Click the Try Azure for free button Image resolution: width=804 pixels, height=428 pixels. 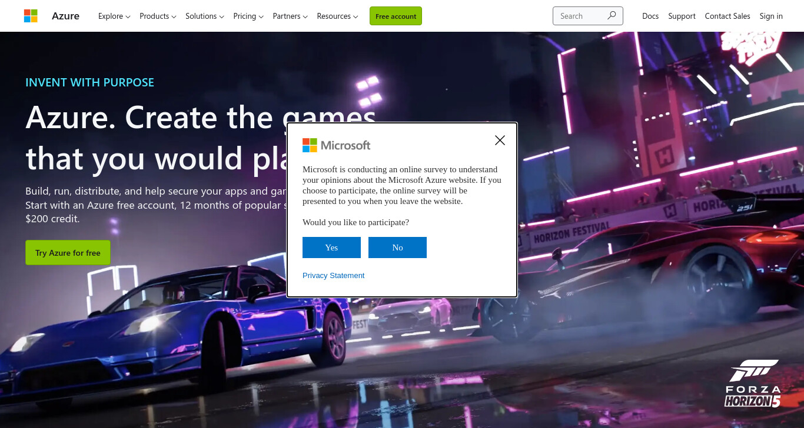tap(68, 253)
